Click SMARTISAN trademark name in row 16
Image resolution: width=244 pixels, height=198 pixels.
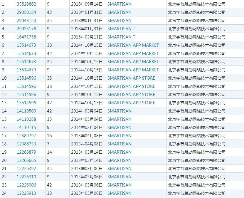[x=120, y=127]
